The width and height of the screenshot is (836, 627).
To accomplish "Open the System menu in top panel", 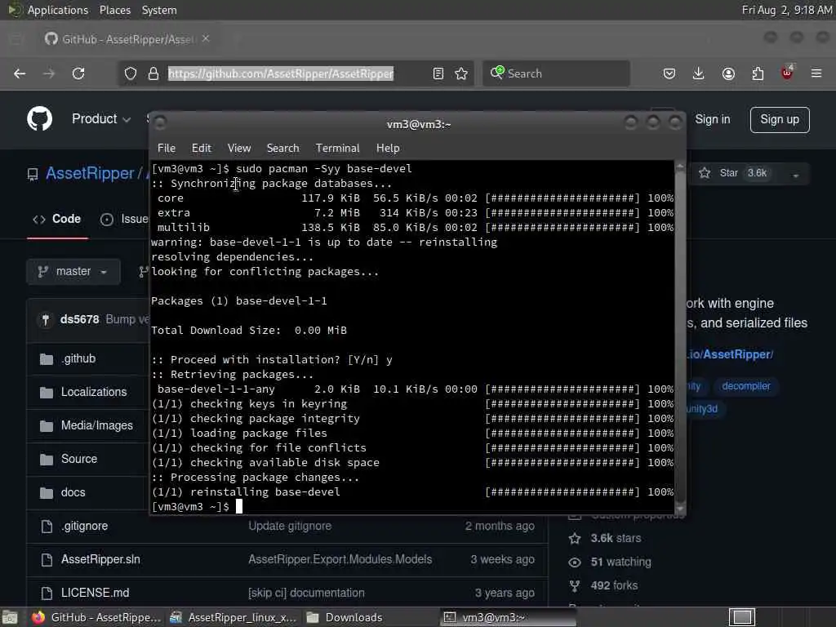I will point(159,10).
